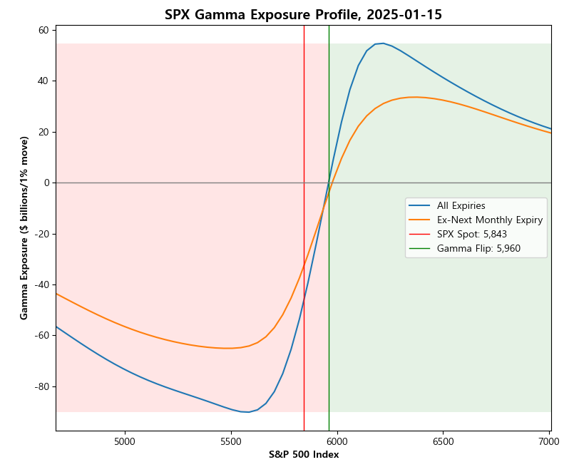The width and height of the screenshot is (579, 467).
Task: Select the 7000 tick label on the x-axis
Action: click(549, 441)
